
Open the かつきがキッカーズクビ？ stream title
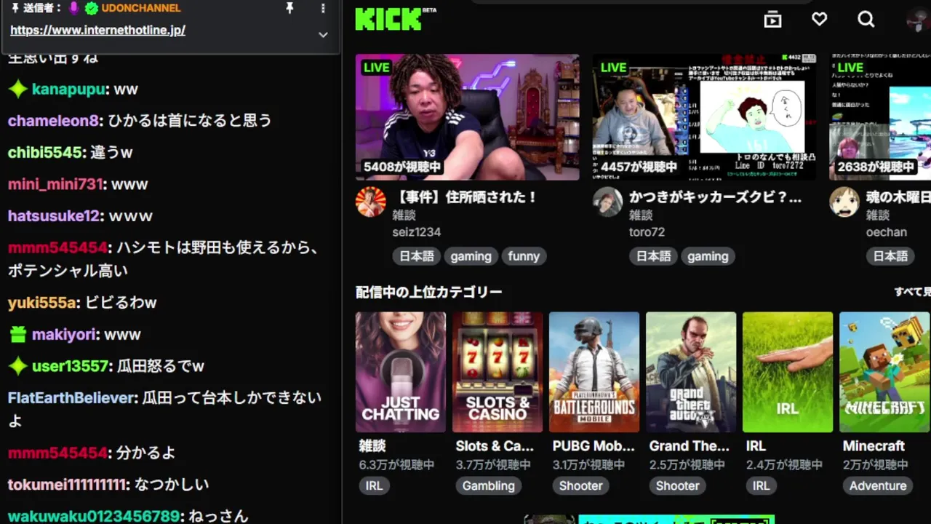click(x=716, y=197)
